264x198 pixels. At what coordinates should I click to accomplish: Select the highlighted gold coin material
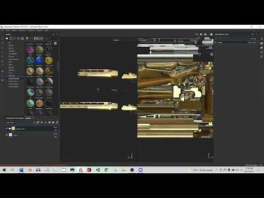pos(39,103)
